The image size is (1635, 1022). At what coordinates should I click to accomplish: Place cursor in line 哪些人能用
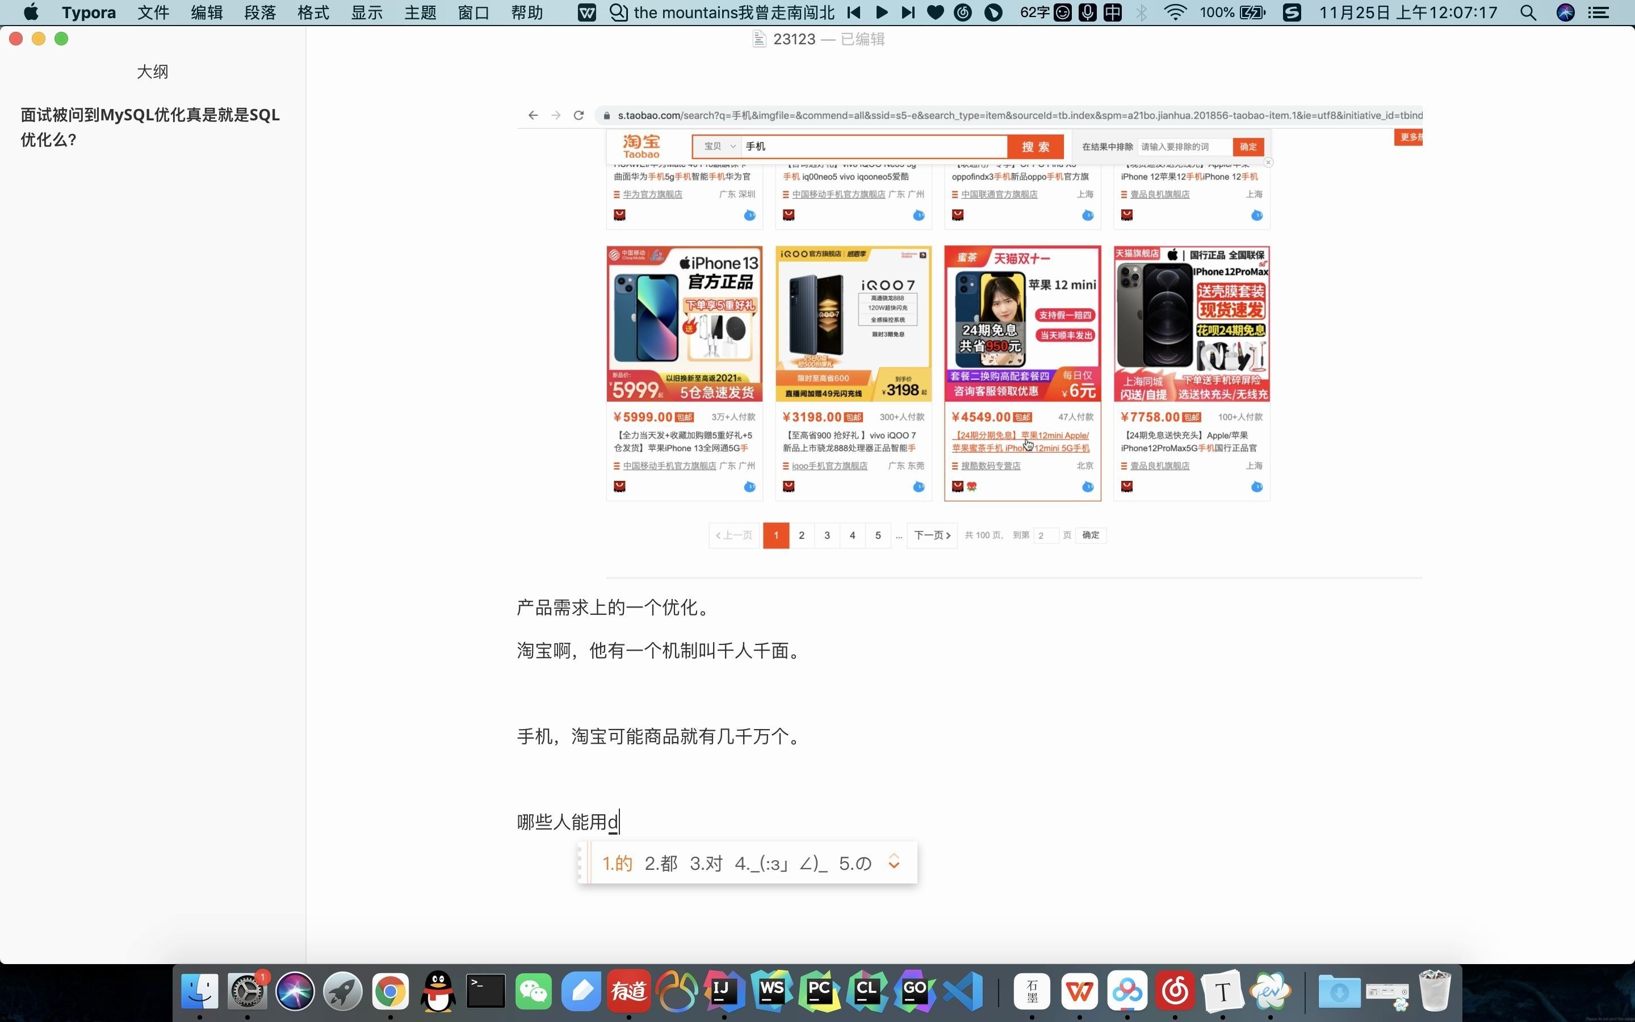(x=568, y=822)
